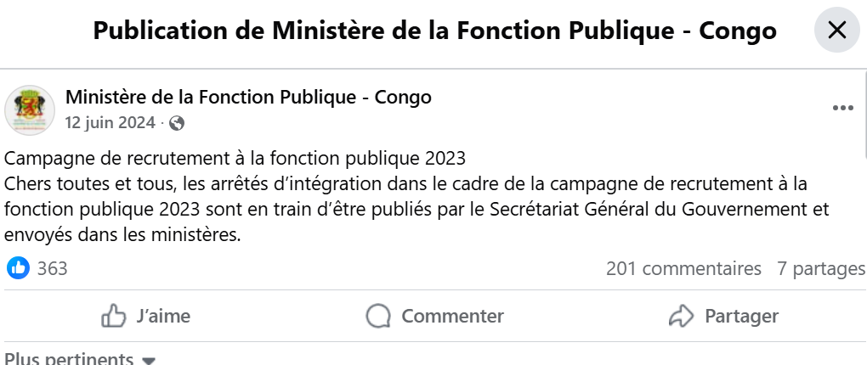This screenshot has height=365, width=867.
Task: Click the globe public-audience icon
Action: pos(177,123)
